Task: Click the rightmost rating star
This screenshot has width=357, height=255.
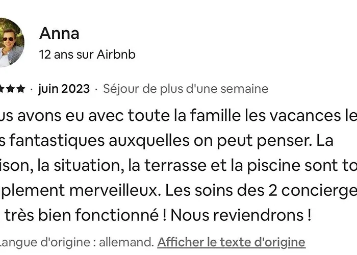Action: click(20, 89)
